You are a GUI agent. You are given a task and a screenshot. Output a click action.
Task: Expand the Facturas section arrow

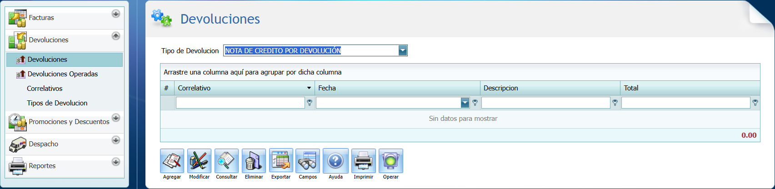tap(116, 14)
